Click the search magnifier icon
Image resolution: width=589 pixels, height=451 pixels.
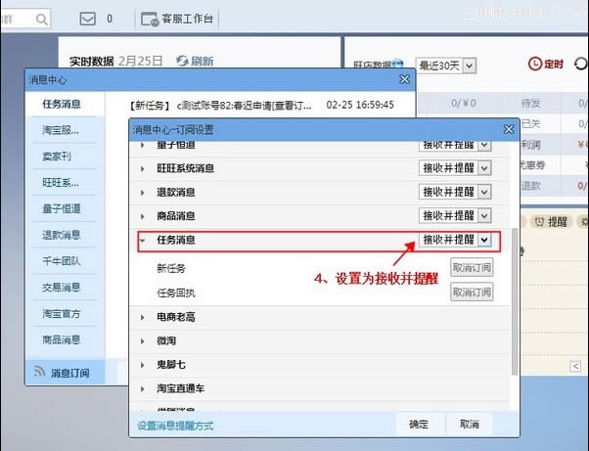tap(42, 19)
